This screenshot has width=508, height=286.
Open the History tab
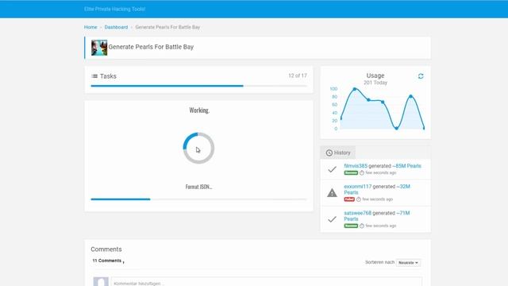[x=338, y=153]
